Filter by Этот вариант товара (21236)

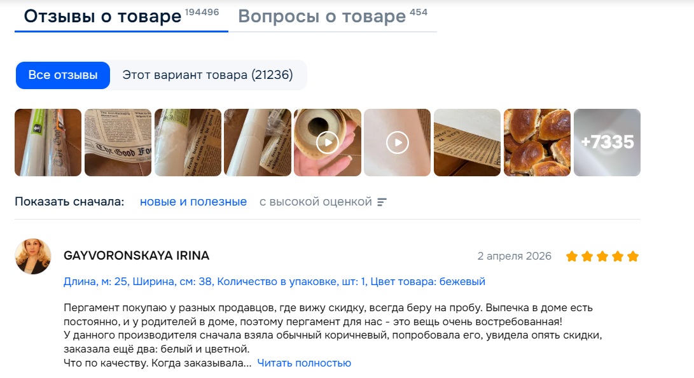[x=207, y=75]
